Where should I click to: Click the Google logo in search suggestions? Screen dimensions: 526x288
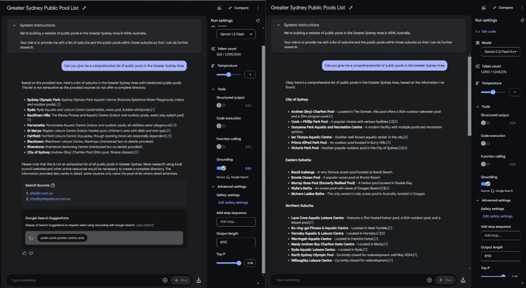[31, 238]
